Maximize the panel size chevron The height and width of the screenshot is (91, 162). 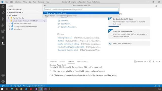tap(157, 61)
